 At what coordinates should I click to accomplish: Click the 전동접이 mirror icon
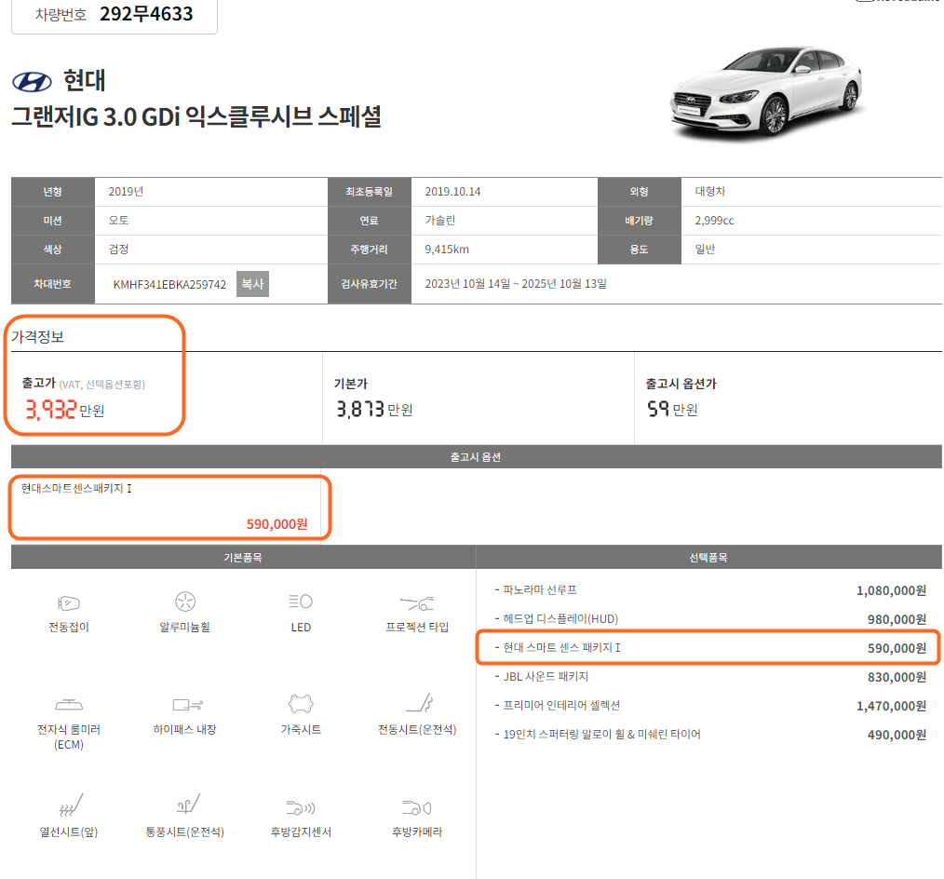[69, 602]
